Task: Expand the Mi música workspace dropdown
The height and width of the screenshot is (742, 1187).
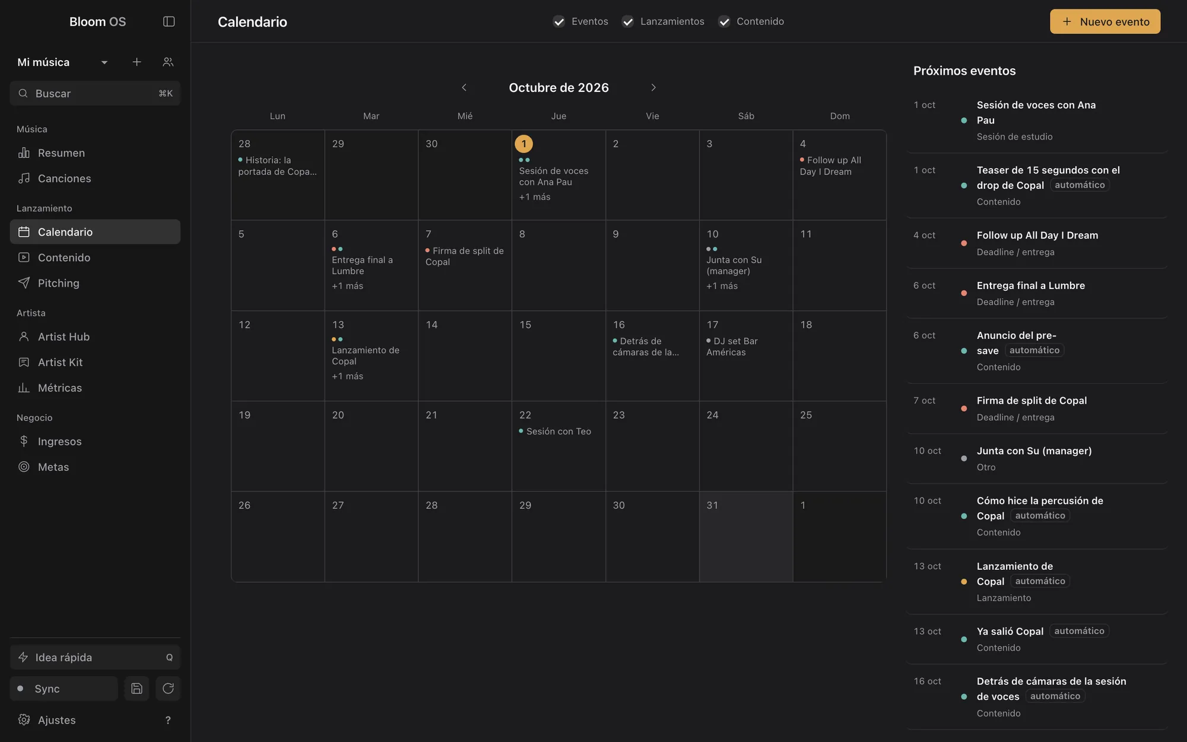Action: point(62,62)
